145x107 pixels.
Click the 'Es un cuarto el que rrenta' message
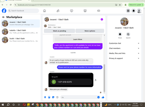(71, 61)
